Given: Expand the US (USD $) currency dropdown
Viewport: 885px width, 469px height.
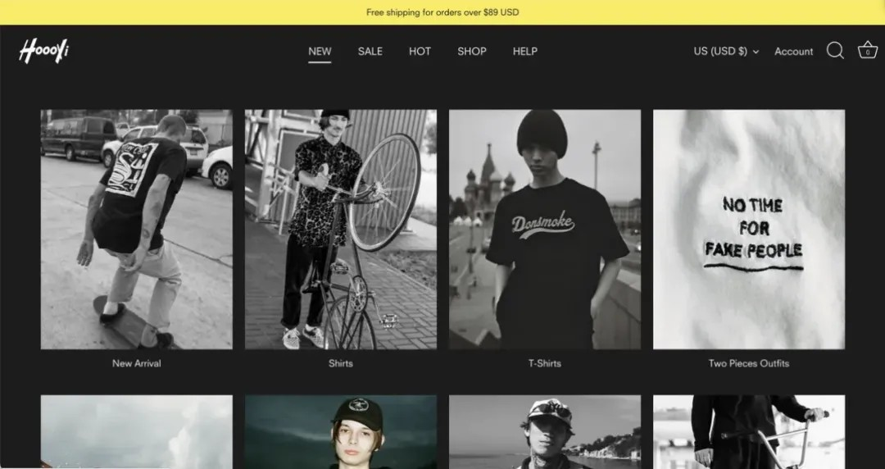Looking at the screenshot, I should [726, 52].
